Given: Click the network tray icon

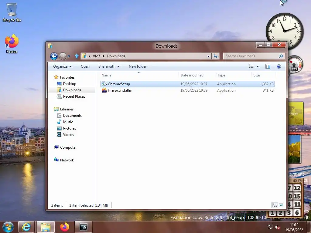Looking at the screenshot, I should (x=270, y=227).
